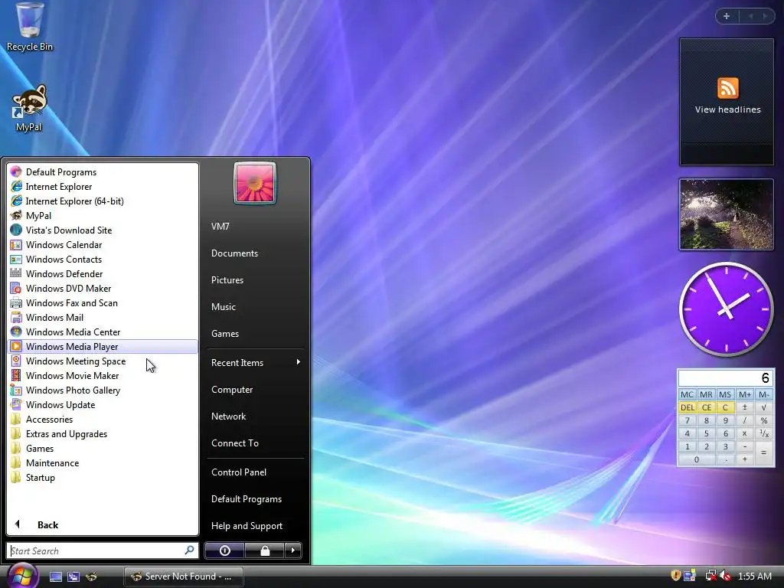Click the lock button in Start menu

coord(264,550)
